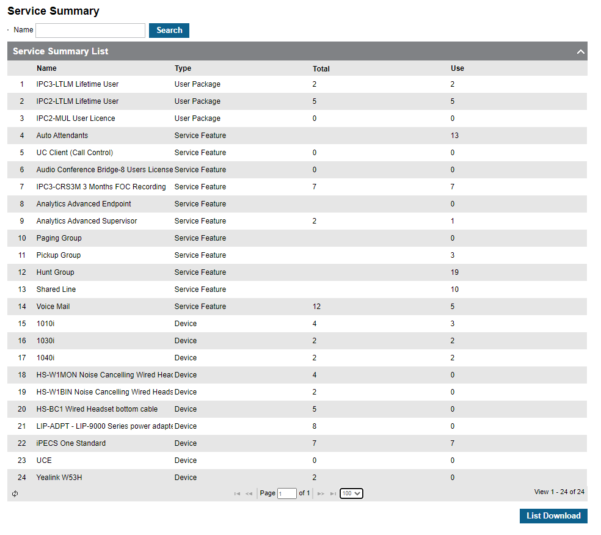This screenshot has width=601, height=535.
Task: Select Audio Conference Bridge-8 Users License row
Action: (x=297, y=170)
